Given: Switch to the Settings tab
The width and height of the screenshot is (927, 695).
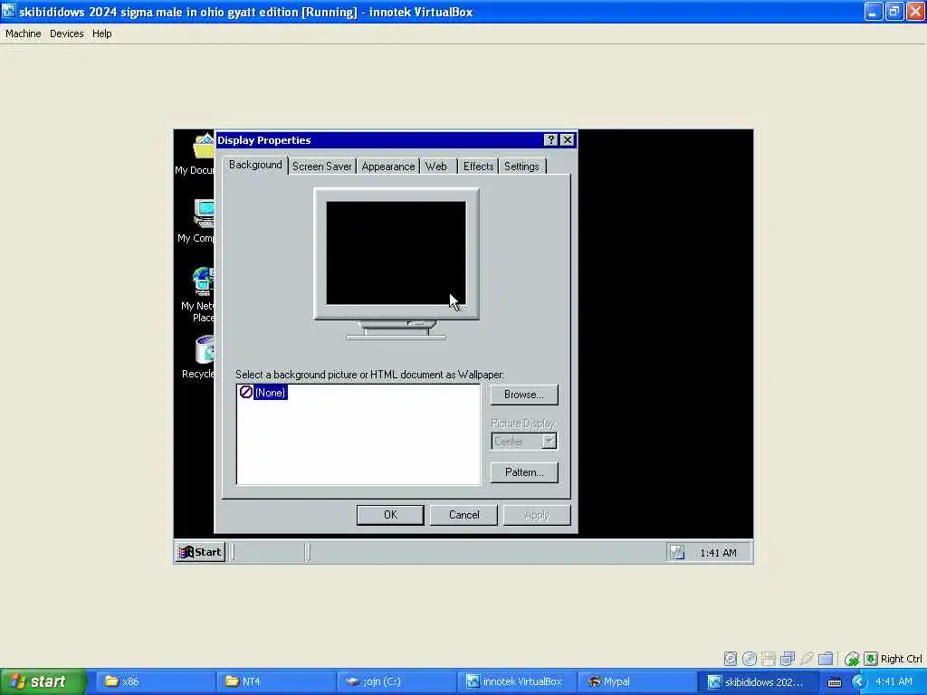Looking at the screenshot, I should (521, 167).
